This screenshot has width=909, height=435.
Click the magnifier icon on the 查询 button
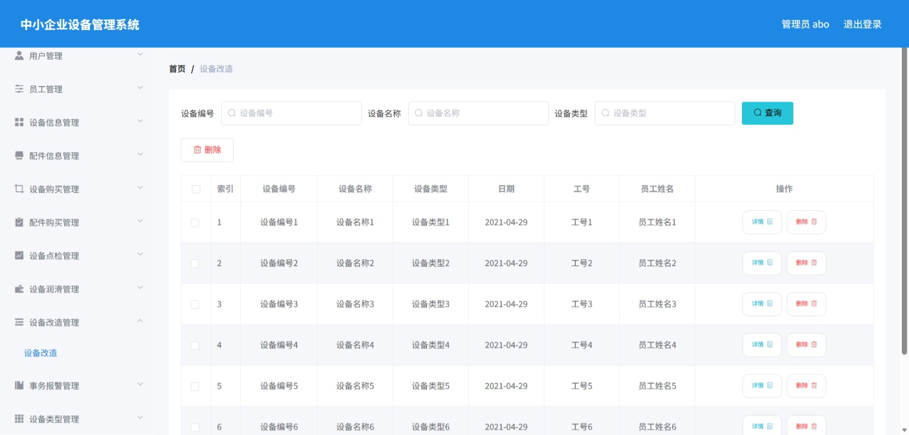[757, 112]
